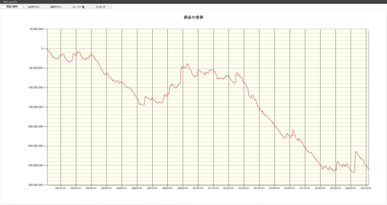Click the 2008/01/01 x-axis label
The height and width of the screenshot is (205, 387).
(167, 188)
